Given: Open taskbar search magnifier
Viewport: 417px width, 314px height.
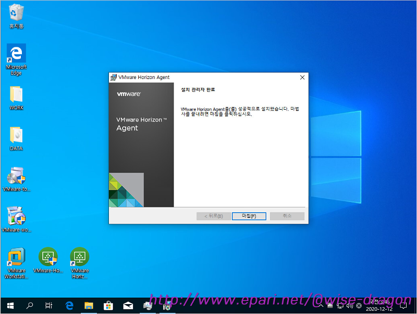Looking at the screenshot, I should click(x=30, y=306).
